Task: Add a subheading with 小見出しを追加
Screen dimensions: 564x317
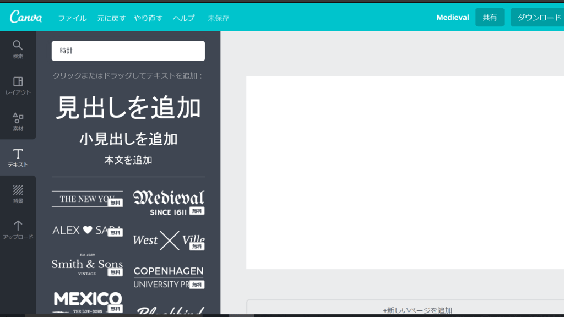Action: pyautogui.click(x=128, y=139)
